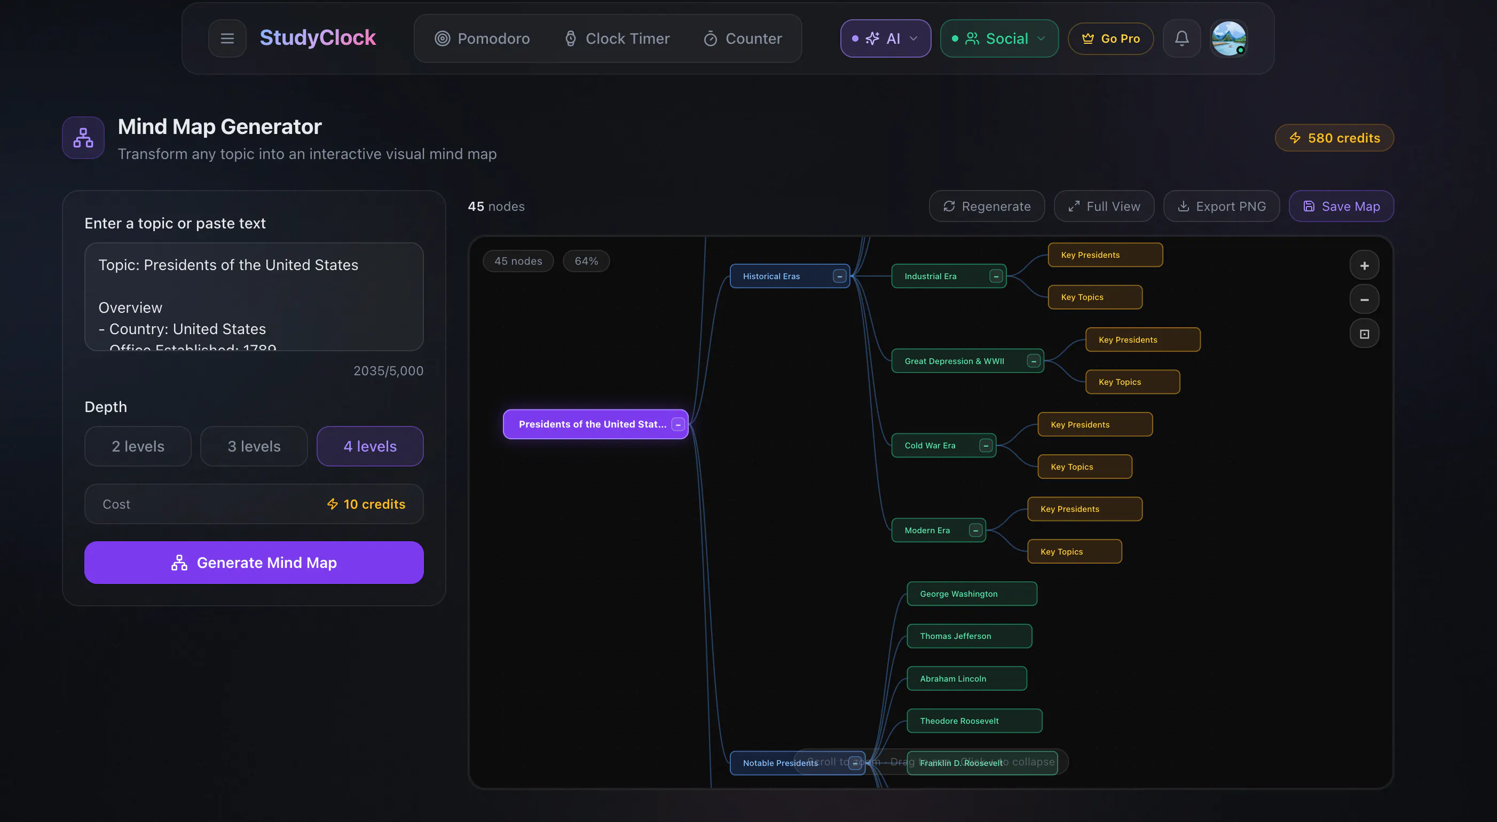1497x822 pixels.
Task: Collapse the Great Depression & WWII node
Action: coord(1033,361)
